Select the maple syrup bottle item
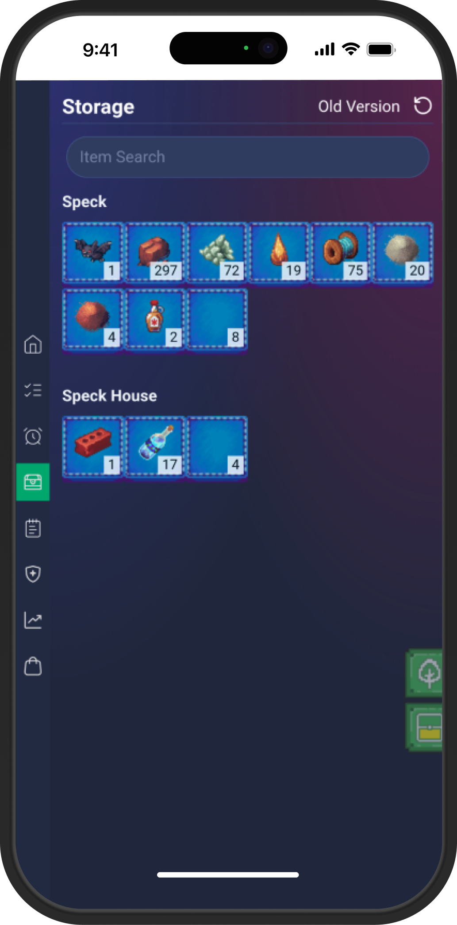 click(155, 320)
